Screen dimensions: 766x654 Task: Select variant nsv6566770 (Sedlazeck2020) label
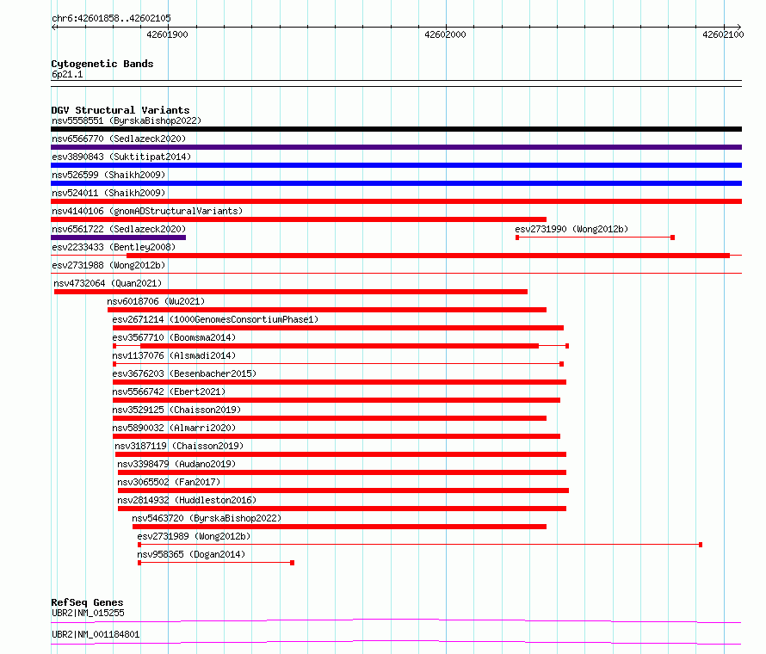click(119, 139)
